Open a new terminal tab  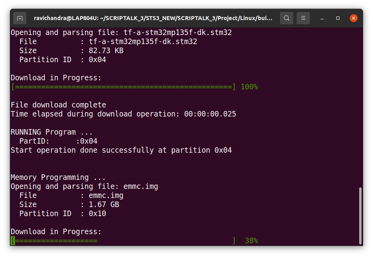pos(20,18)
